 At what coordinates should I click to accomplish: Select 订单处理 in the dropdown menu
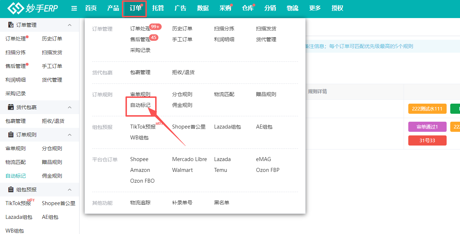pos(140,29)
